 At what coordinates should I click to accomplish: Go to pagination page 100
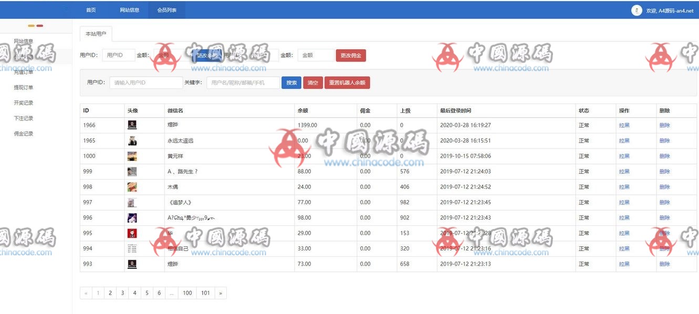click(x=187, y=293)
